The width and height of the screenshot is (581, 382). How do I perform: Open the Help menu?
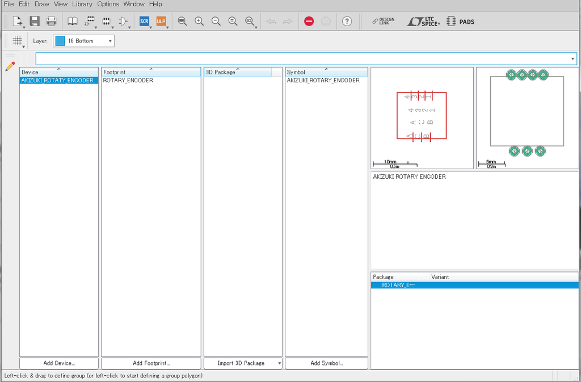pyautogui.click(x=155, y=4)
